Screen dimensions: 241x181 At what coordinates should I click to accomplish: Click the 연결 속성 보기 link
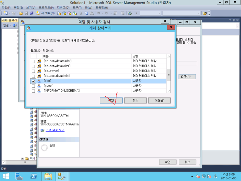tap(55, 130)
